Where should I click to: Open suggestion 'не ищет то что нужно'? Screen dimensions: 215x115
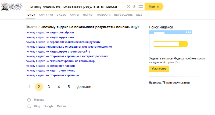(x=51, y=71)
